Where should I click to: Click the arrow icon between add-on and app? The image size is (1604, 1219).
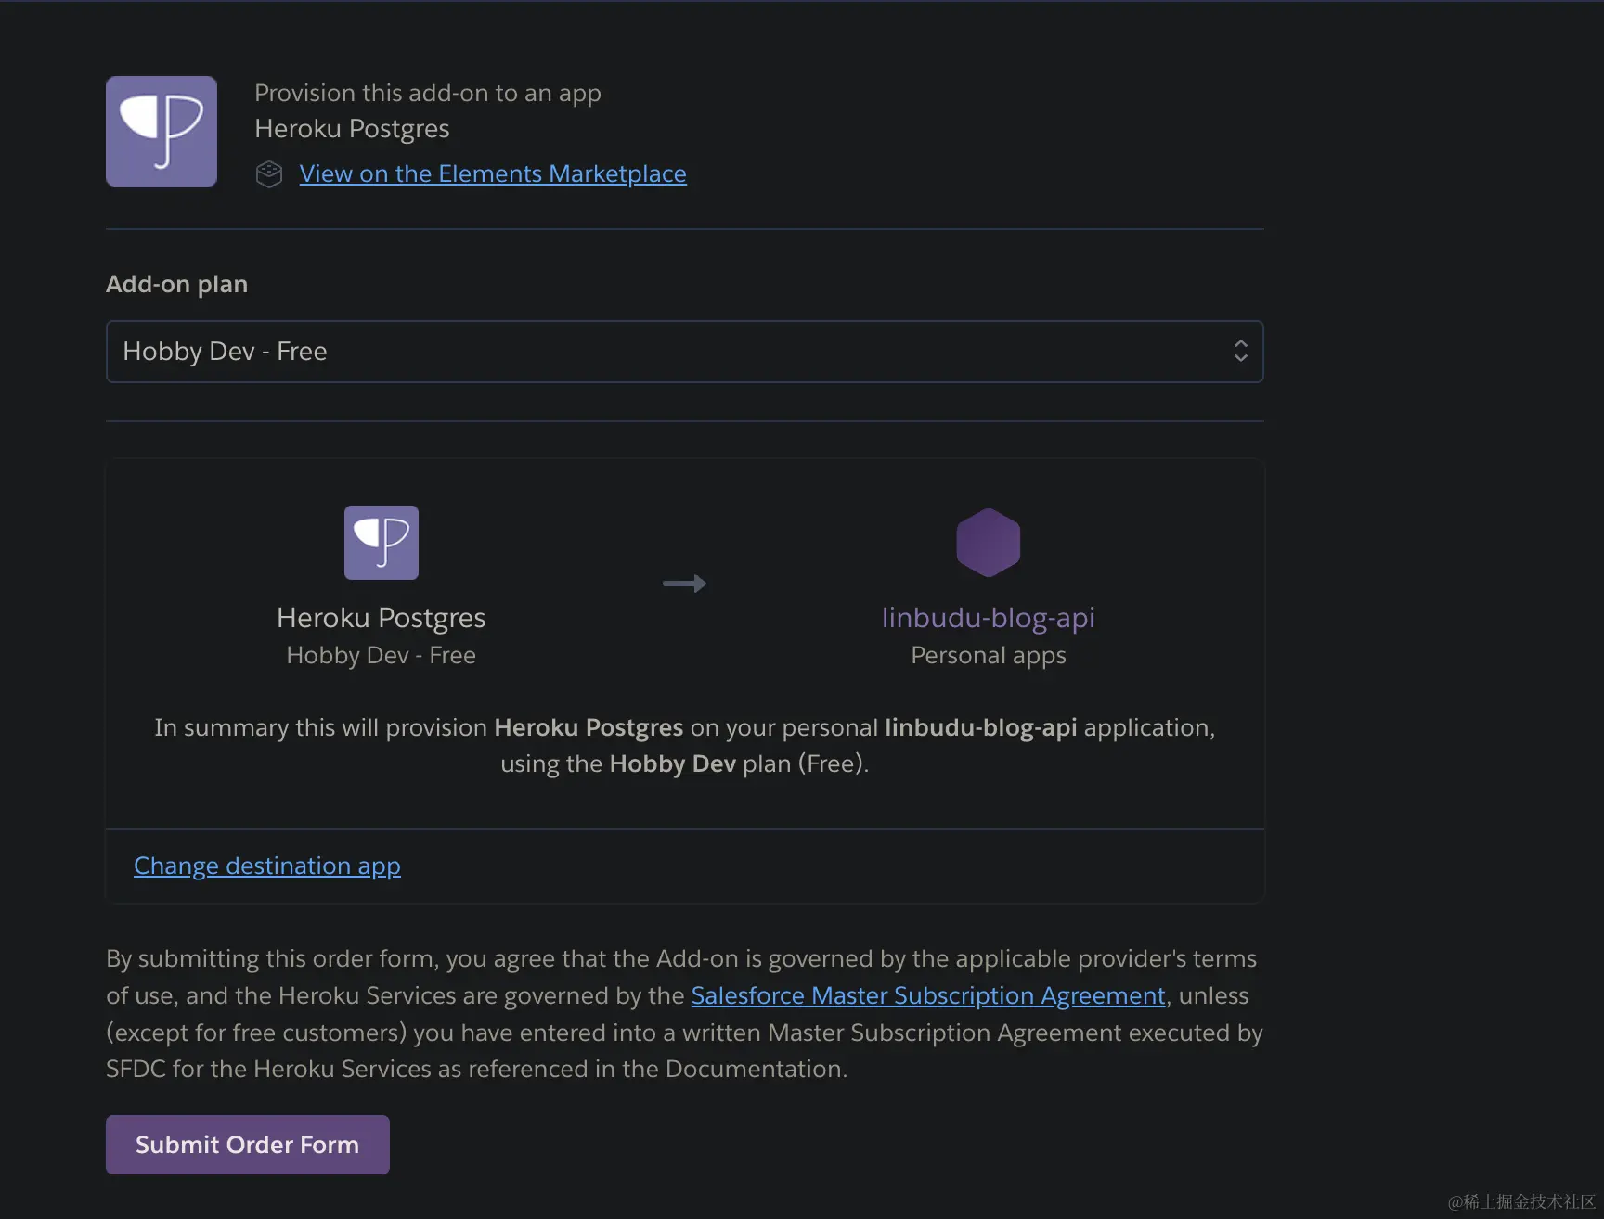pyautogui.click(x=685, y=584)
